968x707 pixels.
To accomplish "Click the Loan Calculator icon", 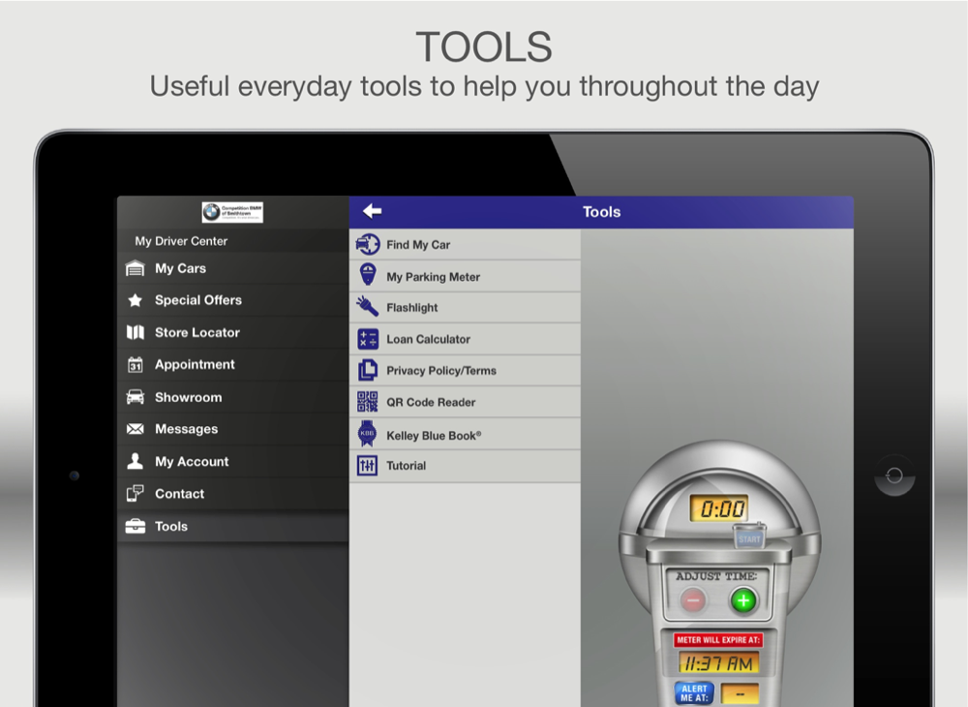I will (x=368, y=339).
